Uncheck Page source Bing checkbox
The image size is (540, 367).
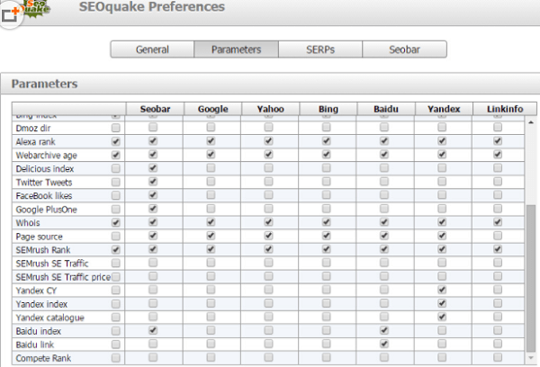[x=326, y=236]
